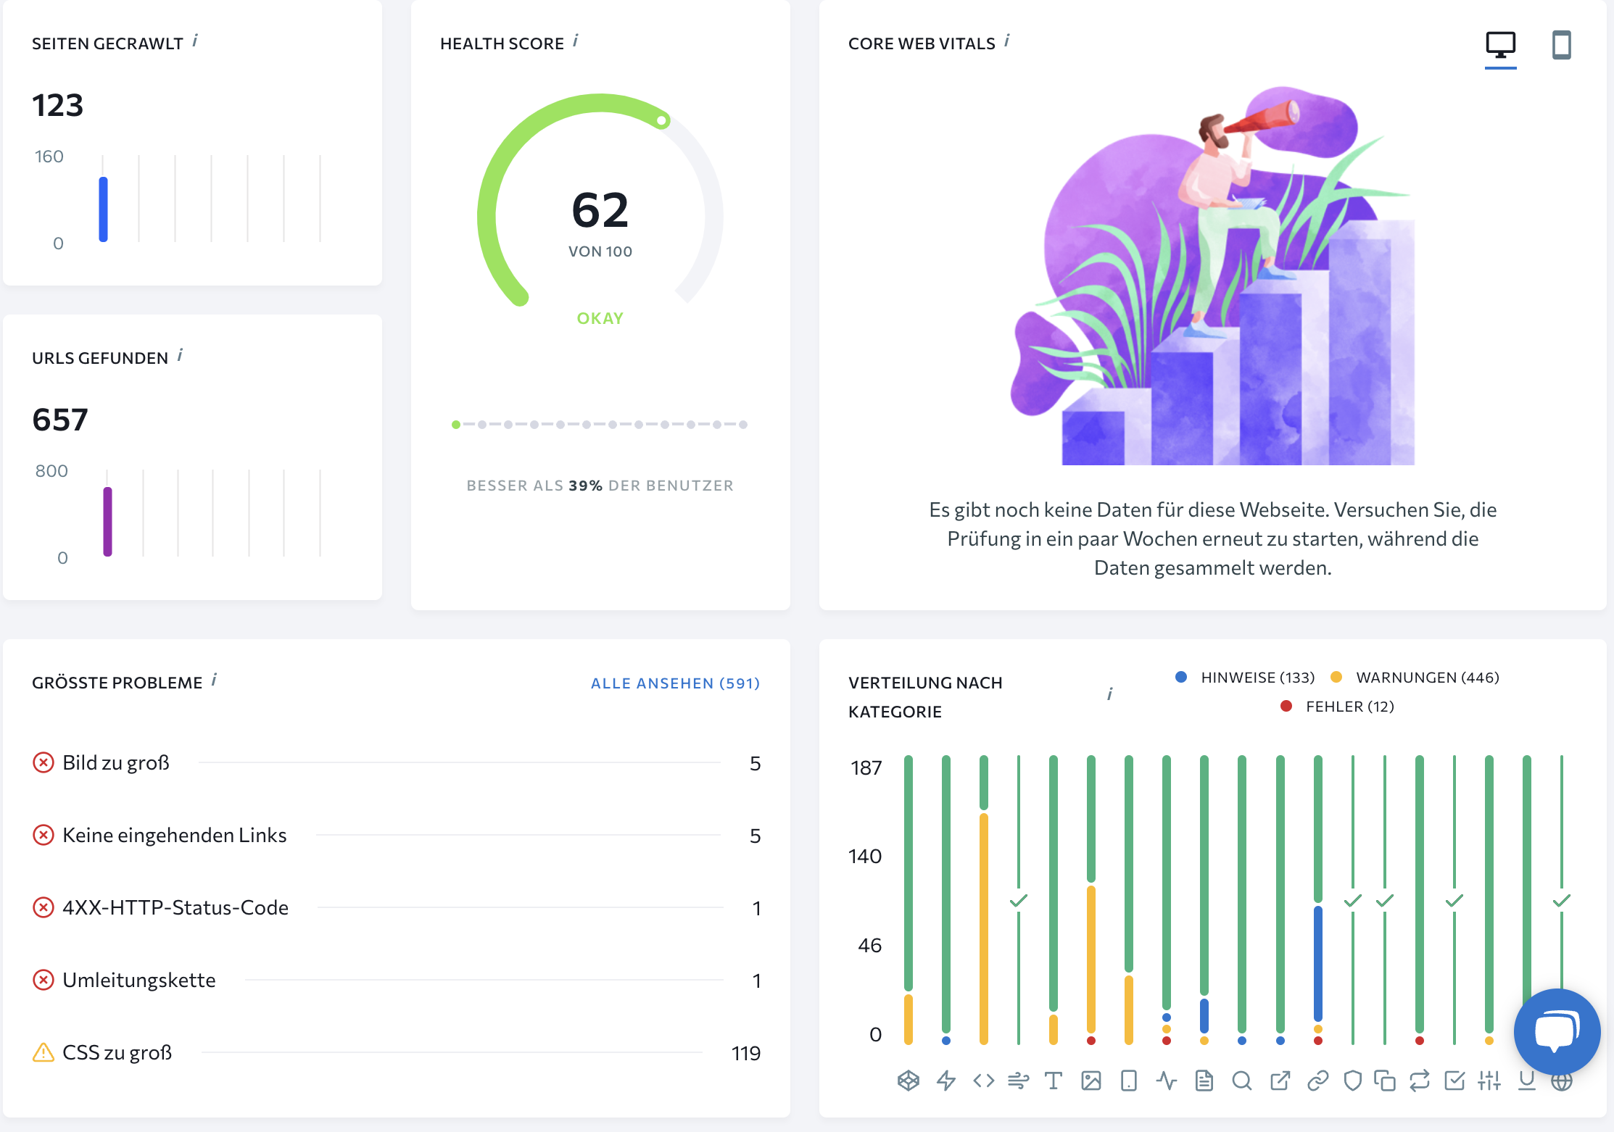Open the Alle ansehen (591) link
Image resolution: width=1614 pixels, height=1132 pixels.
pyautogui.click(x=675, y=683)
